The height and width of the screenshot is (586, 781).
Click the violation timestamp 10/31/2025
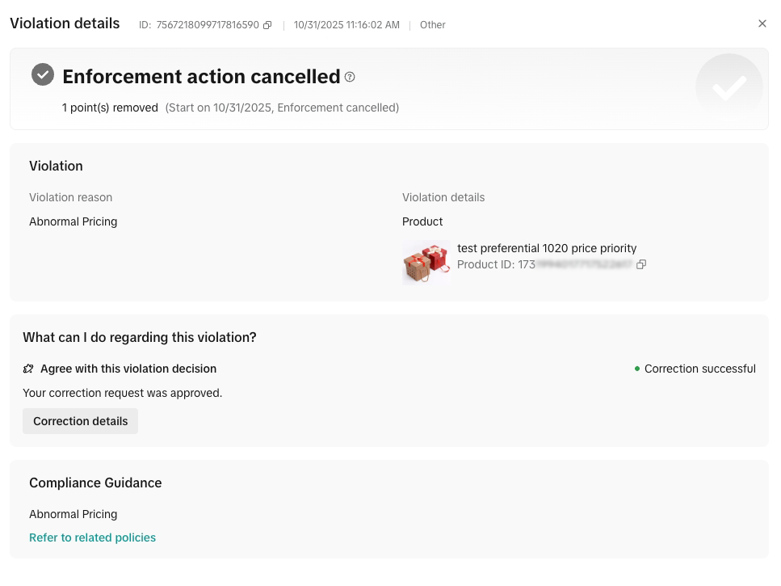pos(346,25)
